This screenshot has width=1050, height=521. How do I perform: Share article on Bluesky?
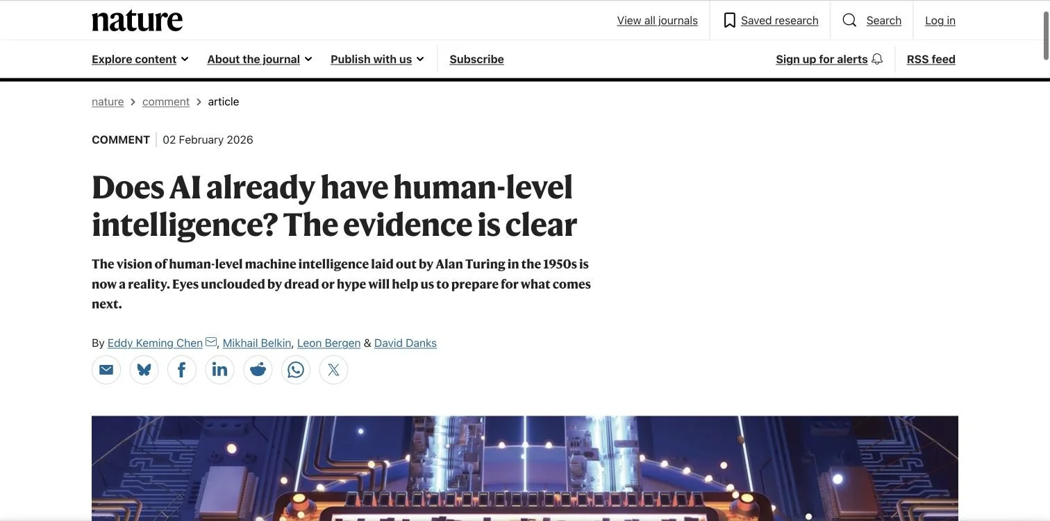pyautogui.click(x=144, y=370)
